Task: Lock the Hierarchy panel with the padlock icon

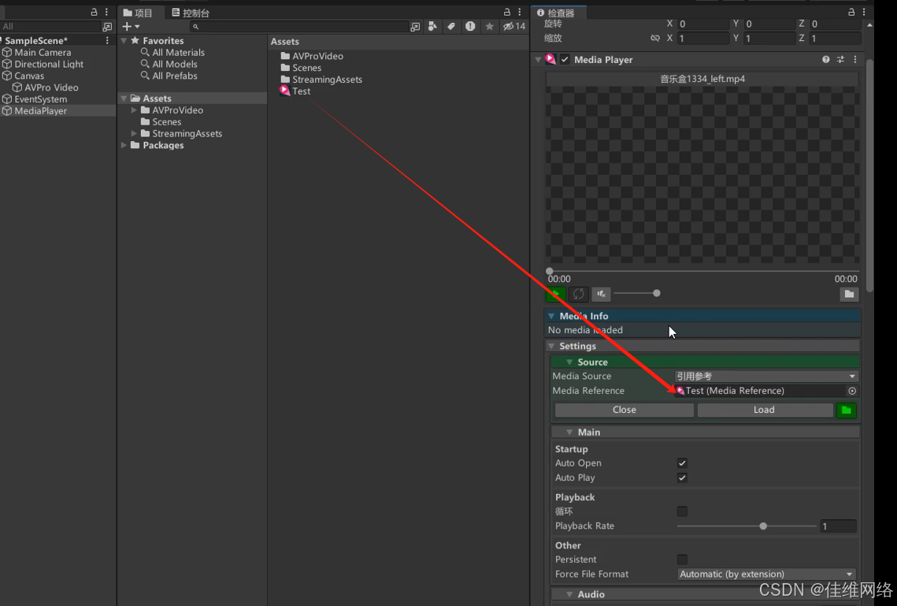Action: click(94, 12)
